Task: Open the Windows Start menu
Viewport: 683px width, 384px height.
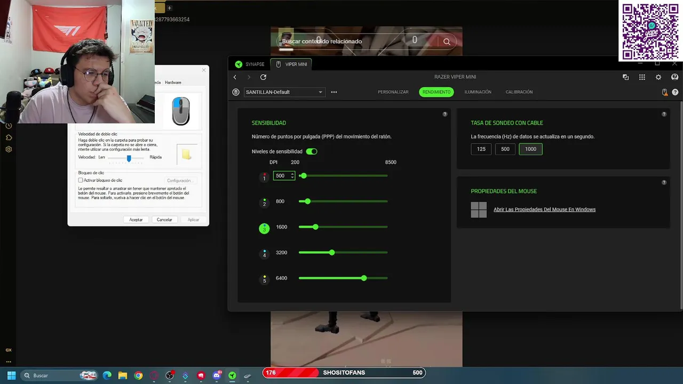Action: tap(11, 375)
